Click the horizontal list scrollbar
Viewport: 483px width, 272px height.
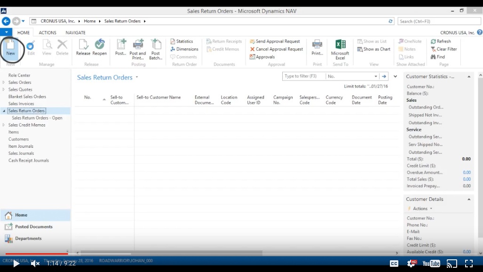tap(171, 253)
